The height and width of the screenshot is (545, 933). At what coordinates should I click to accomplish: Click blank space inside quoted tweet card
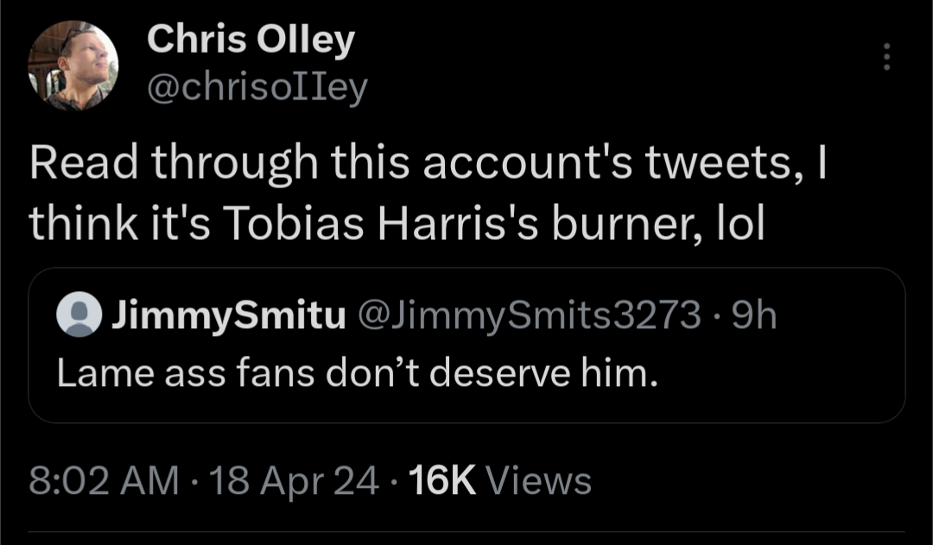(x=777, y=380)
